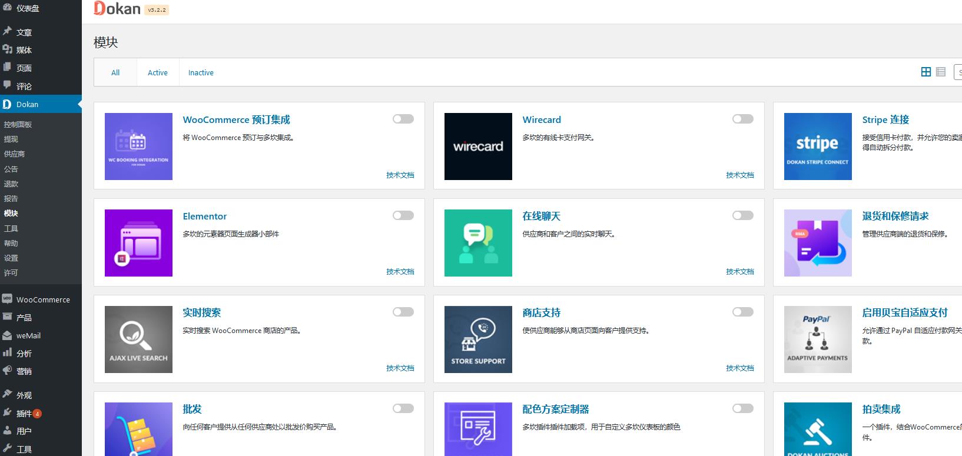
Task: Click the Ajax Live Search icon
Action: point(138,339)
